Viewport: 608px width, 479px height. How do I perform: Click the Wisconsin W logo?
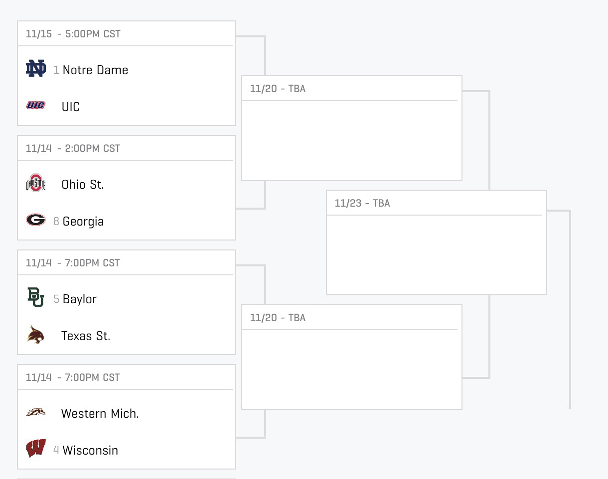pos(36,449)
